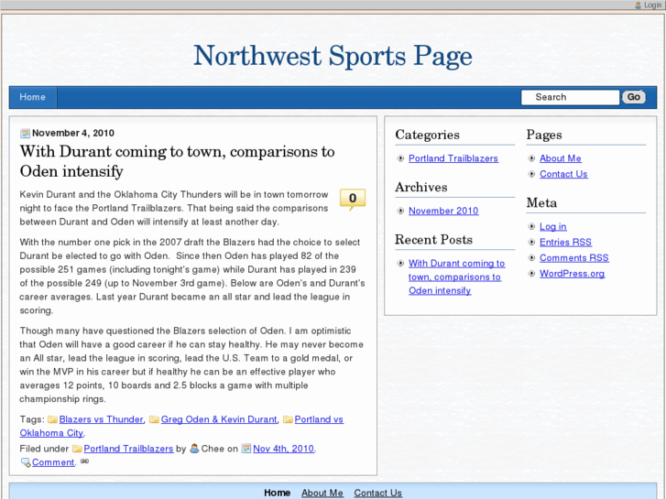The height and width of the screenshot is (499, 666).
Task: Click folder icon before Greg Oden & Kevin Durant
Action: point(154,419)
